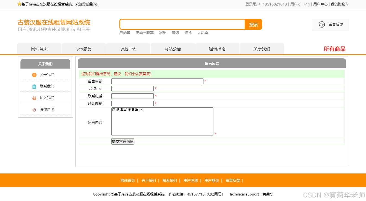Click the 留言反馈 button at top right
Viewport: 366px width, 201px height.
[330, 25]
